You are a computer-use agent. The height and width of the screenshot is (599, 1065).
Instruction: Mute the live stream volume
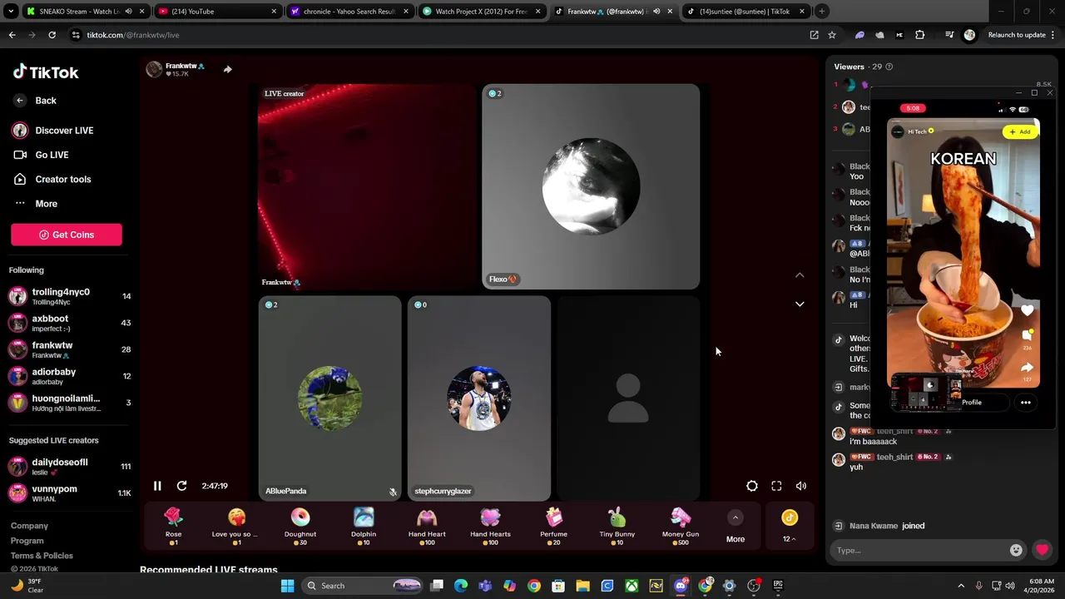pos(801,486)
